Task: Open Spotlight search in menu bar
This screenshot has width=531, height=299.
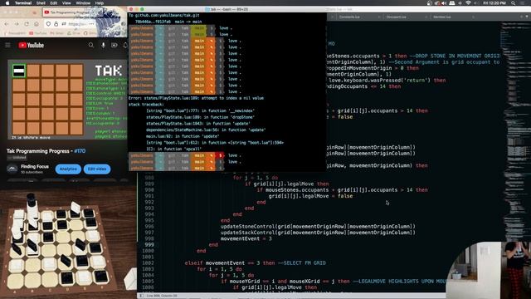Action: pyautogui.click(x=514, y=3)
